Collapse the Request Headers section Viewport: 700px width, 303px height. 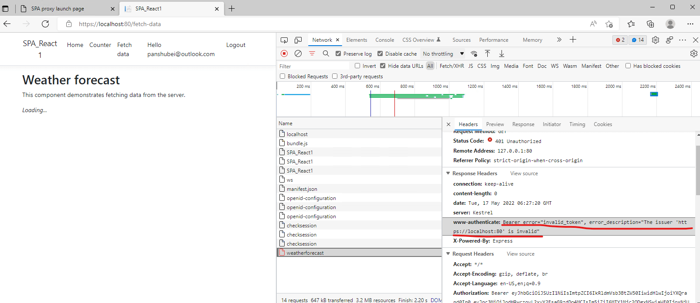click(x=448, y=254)
